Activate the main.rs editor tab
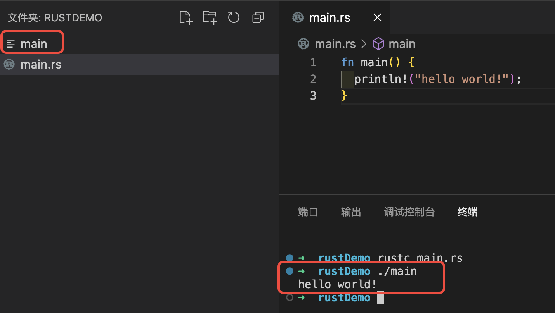The height and width of the screenshot is (313, 555). tap(335, 17)
